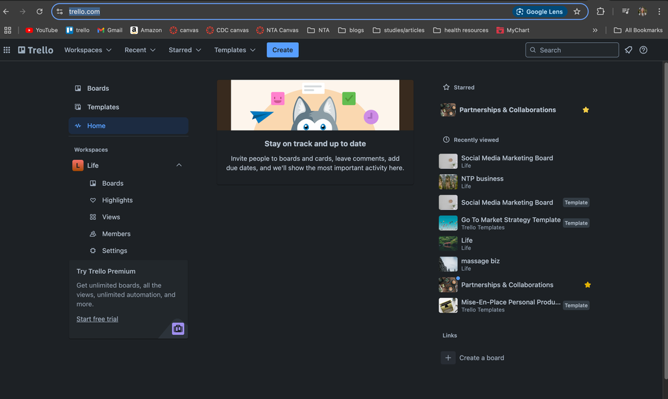The image size is (668, 399).
Task: Open the site information icon in address bar
Action: click(60, 11)
